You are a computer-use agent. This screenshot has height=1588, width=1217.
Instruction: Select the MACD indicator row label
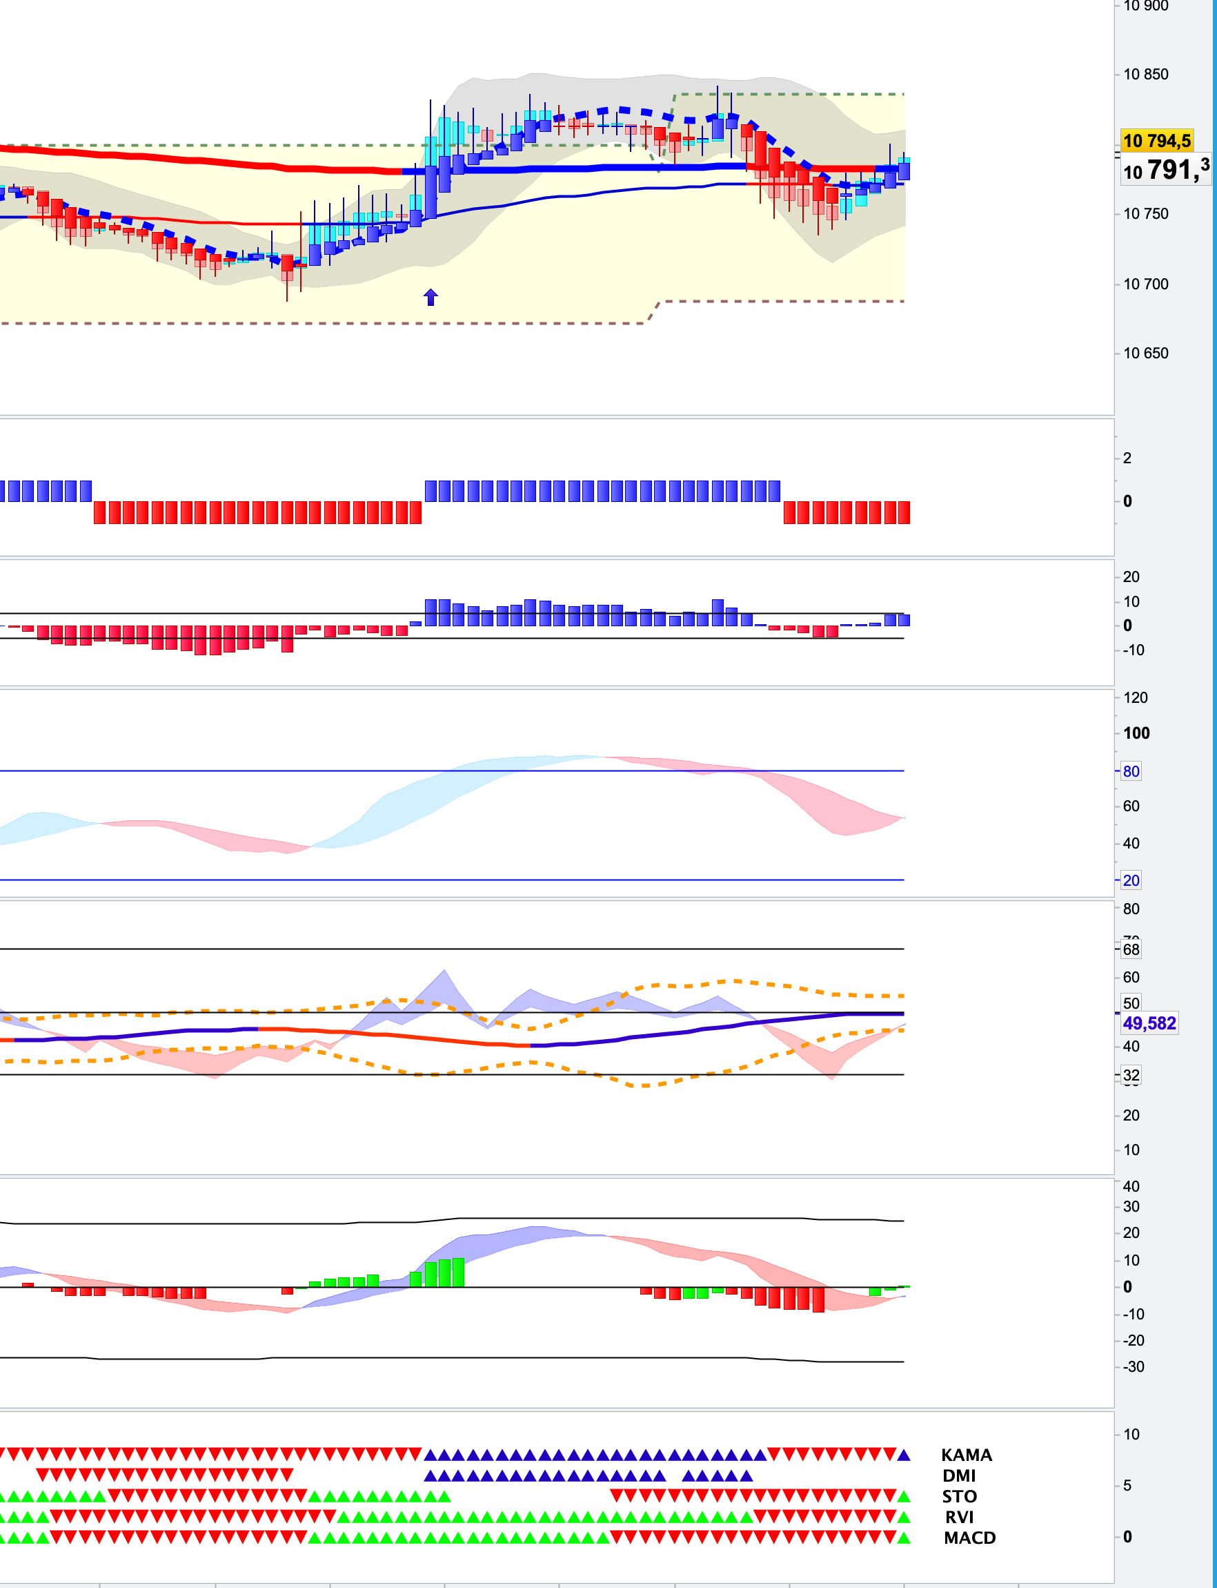point(970,1538)
